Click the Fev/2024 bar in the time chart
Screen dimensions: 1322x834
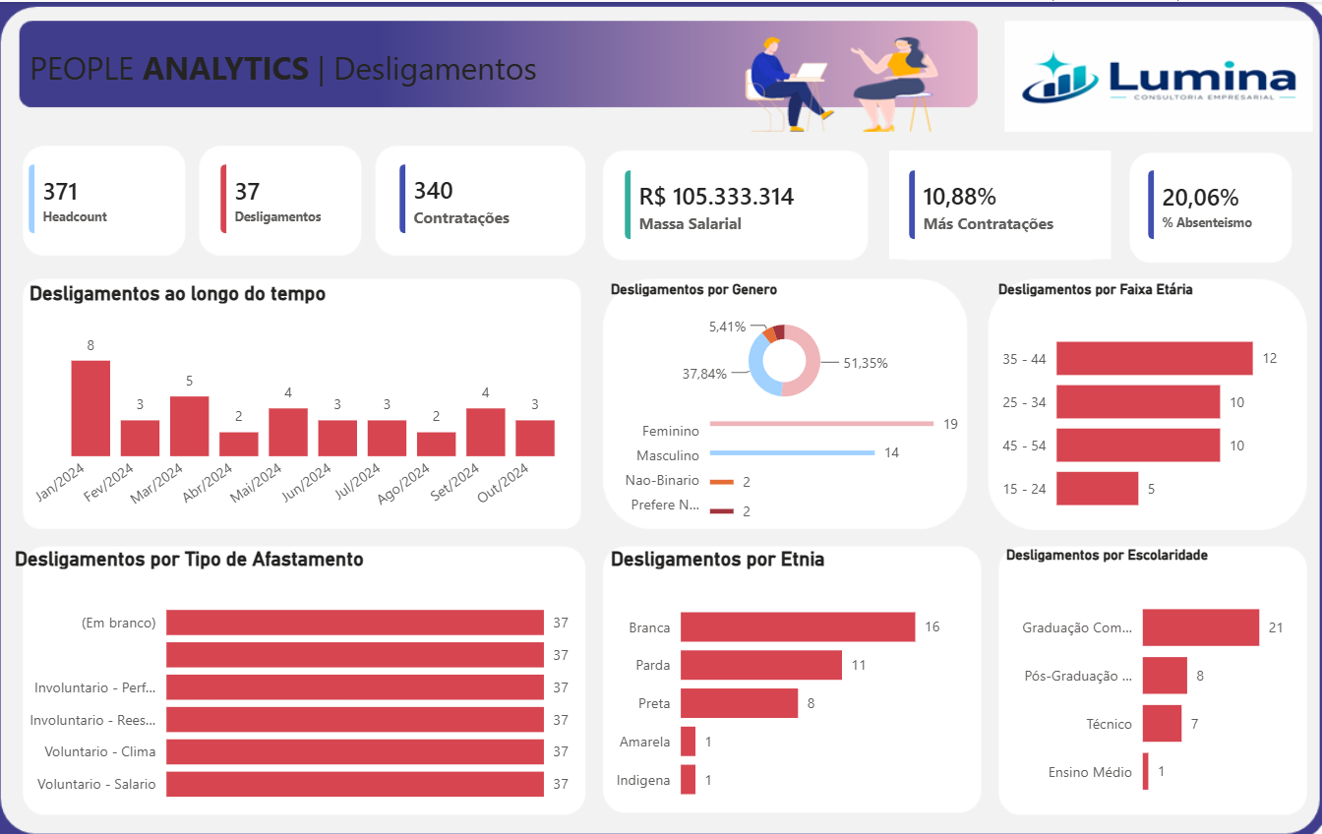click(x=140, y=439)
